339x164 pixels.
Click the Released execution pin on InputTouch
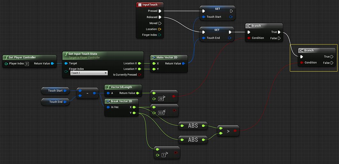click(x=160, y=17)
